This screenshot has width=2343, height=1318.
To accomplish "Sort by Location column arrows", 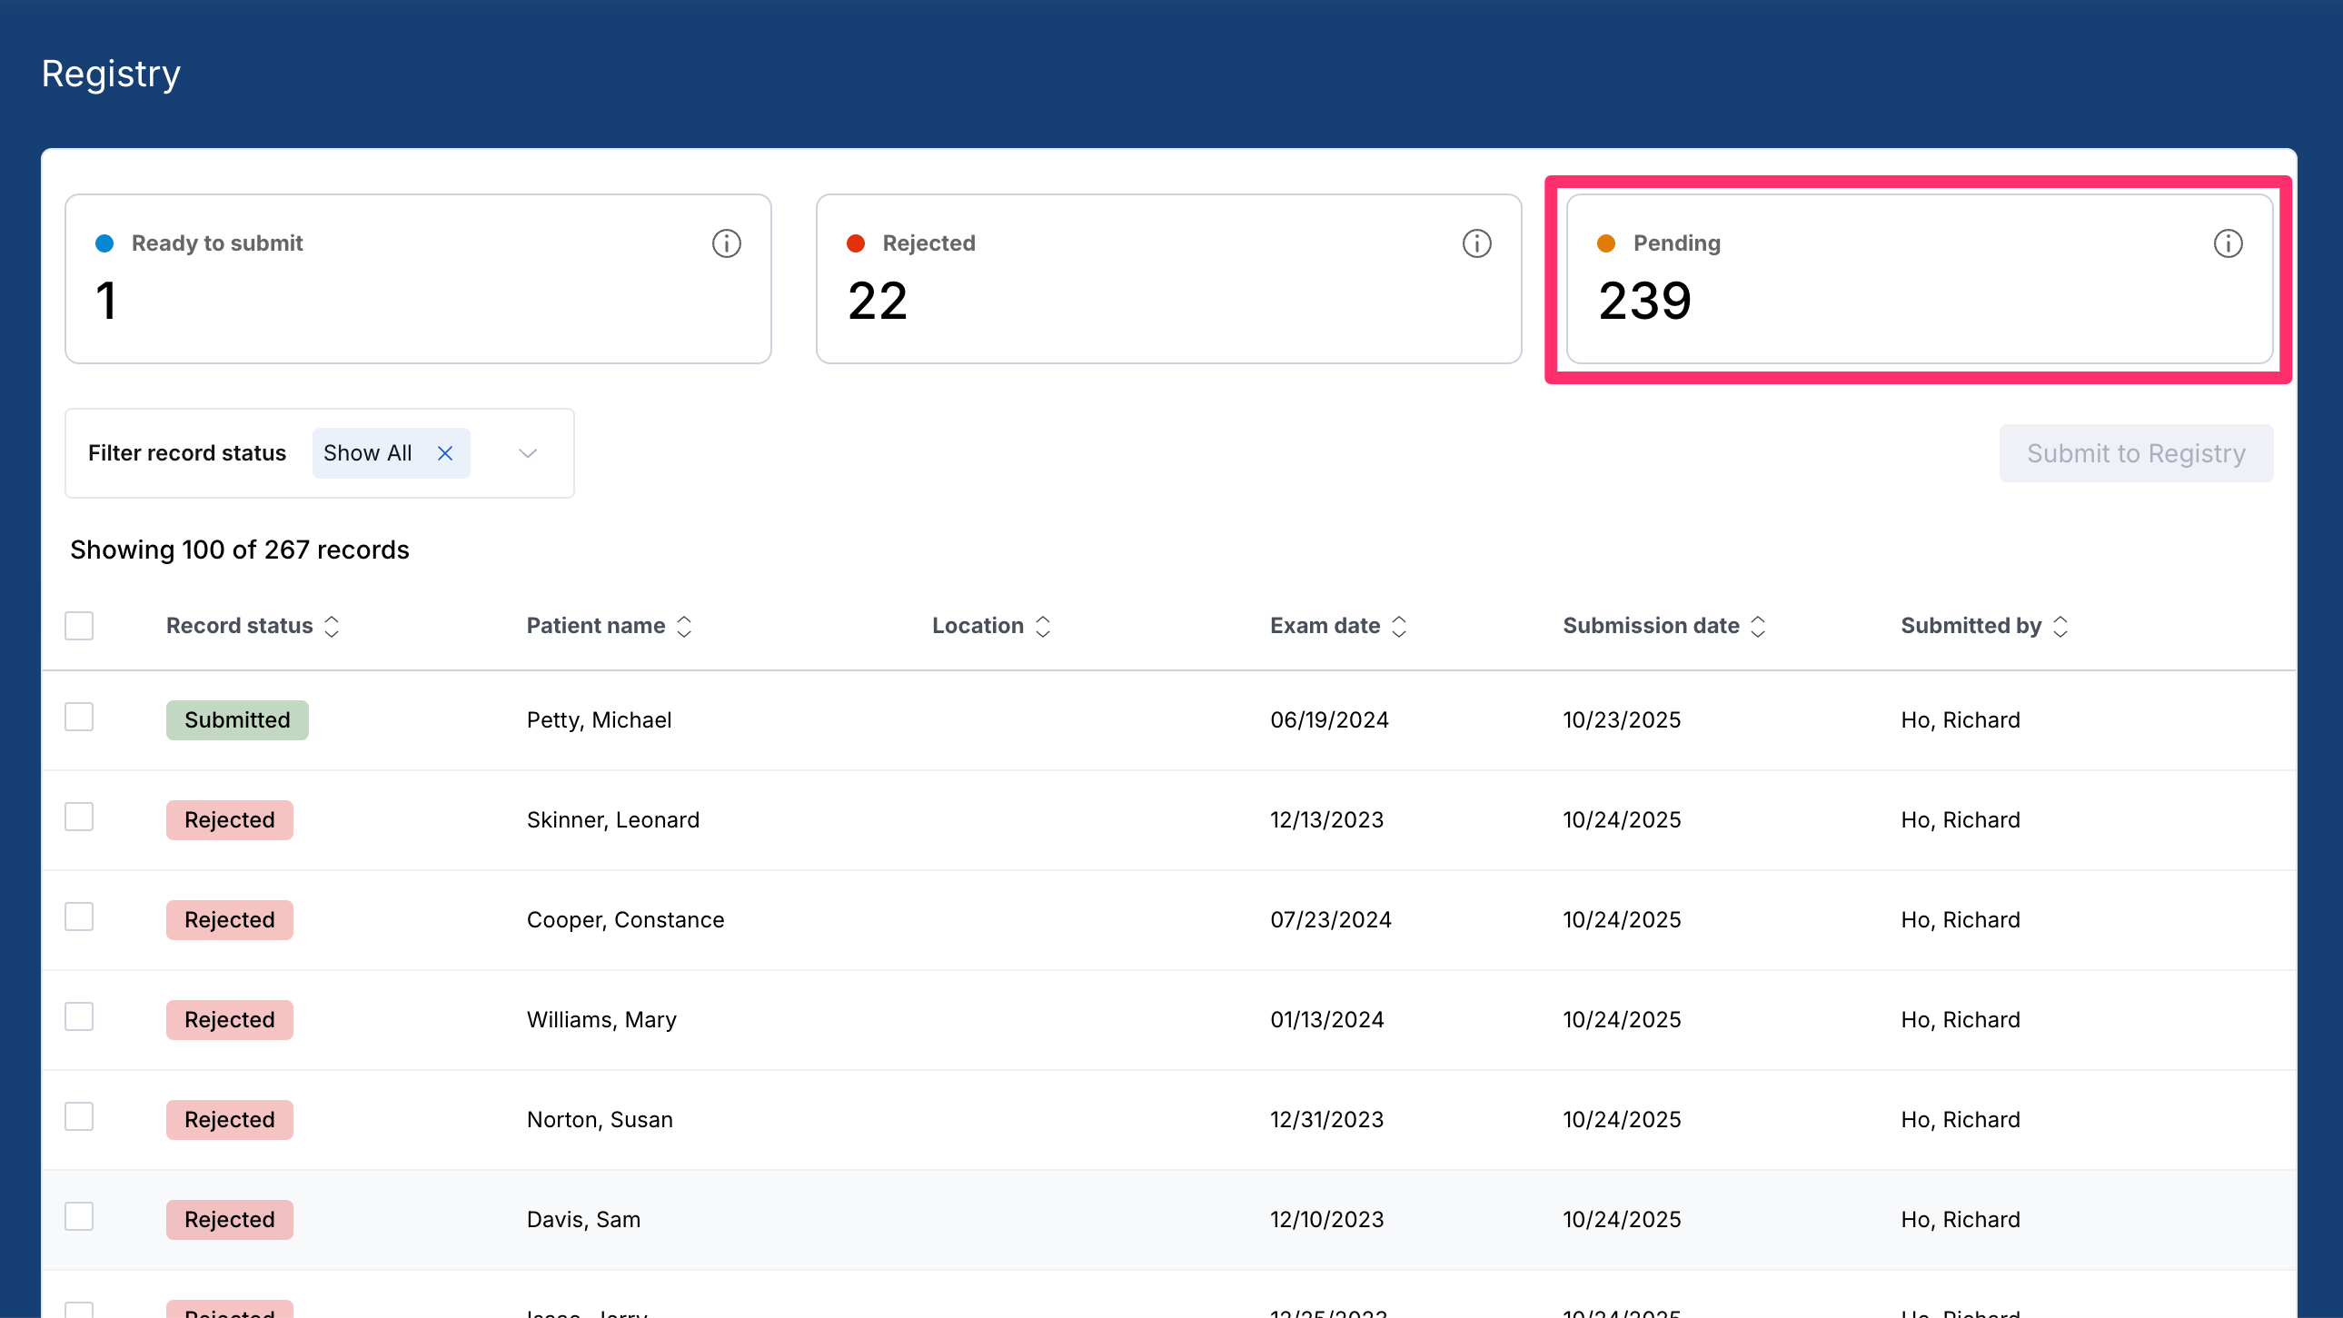I will click(1043, 626).
